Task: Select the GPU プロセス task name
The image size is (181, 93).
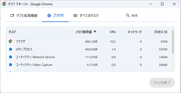Action: point(24,49)
